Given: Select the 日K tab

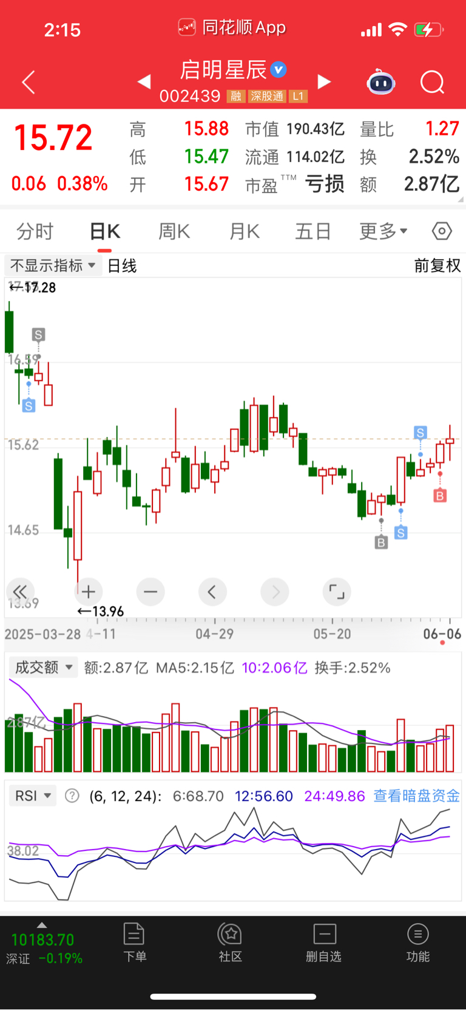Looking at the screenshot, I should (x=105, y=231).
